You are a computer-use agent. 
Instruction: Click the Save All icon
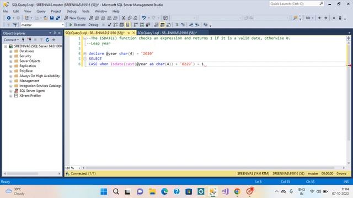pos(58,18)
